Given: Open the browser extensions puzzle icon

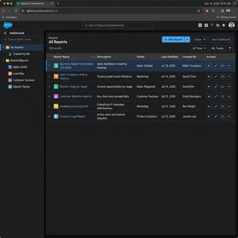Looking at the screenshot, I should coord(213,11).
